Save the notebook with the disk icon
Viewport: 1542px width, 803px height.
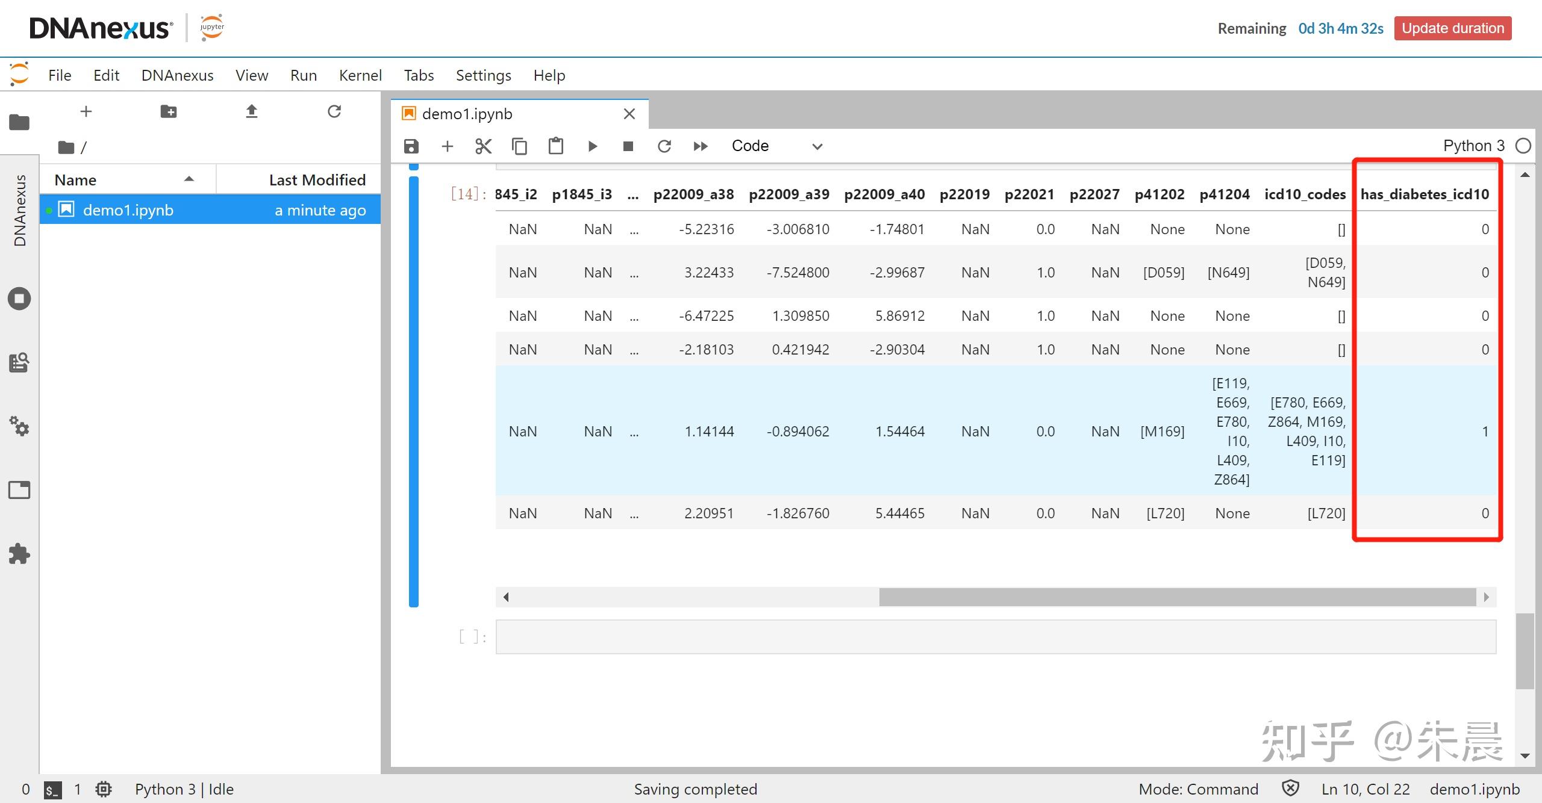pos(411,146)
